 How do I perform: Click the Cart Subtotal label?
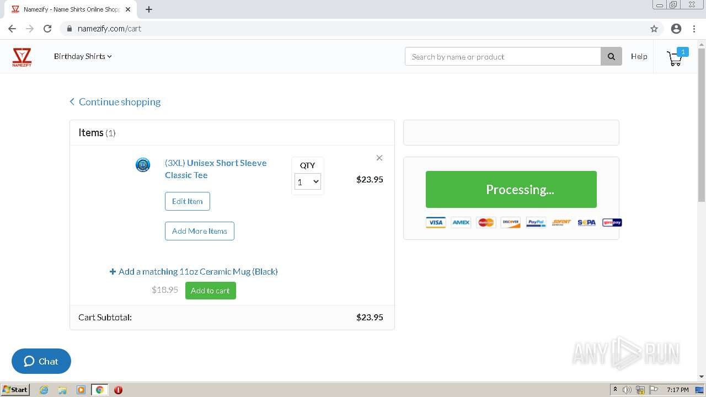[x=105, y=317]
